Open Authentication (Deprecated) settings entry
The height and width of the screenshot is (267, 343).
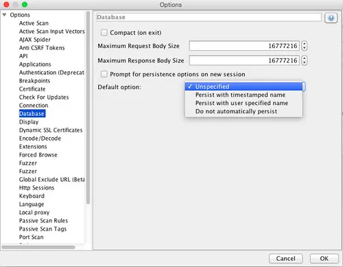click(51, 73)
